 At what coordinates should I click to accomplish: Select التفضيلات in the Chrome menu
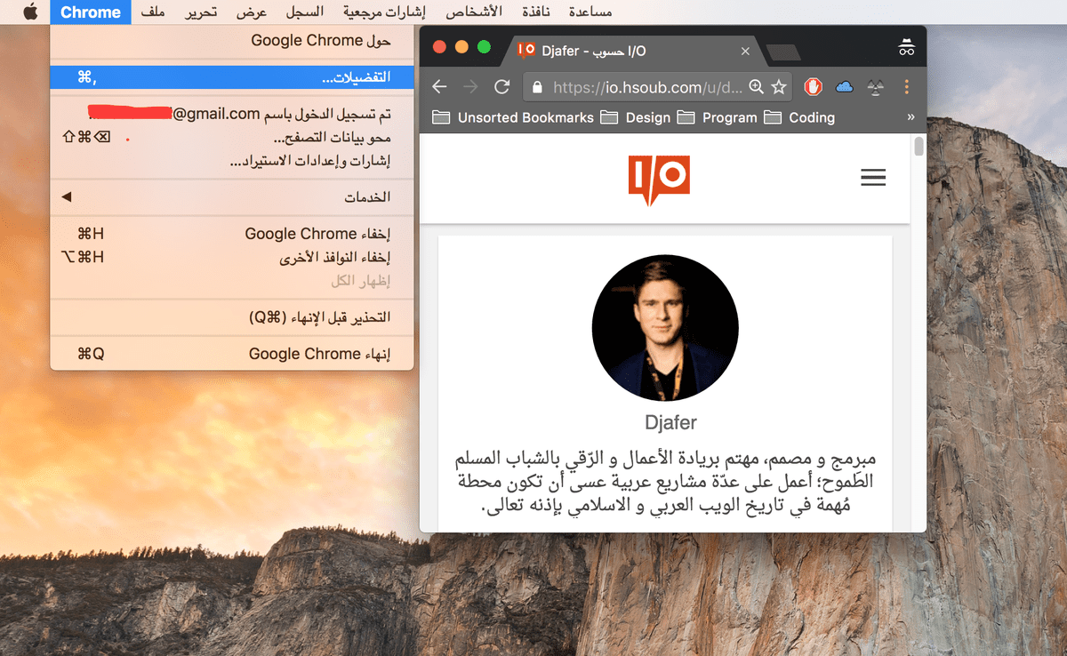click(229, 77)
